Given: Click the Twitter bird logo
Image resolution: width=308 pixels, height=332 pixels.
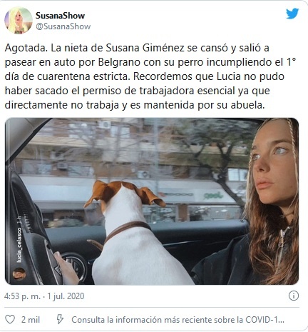Looking at the screenshot, I should (x=292, y=14).
